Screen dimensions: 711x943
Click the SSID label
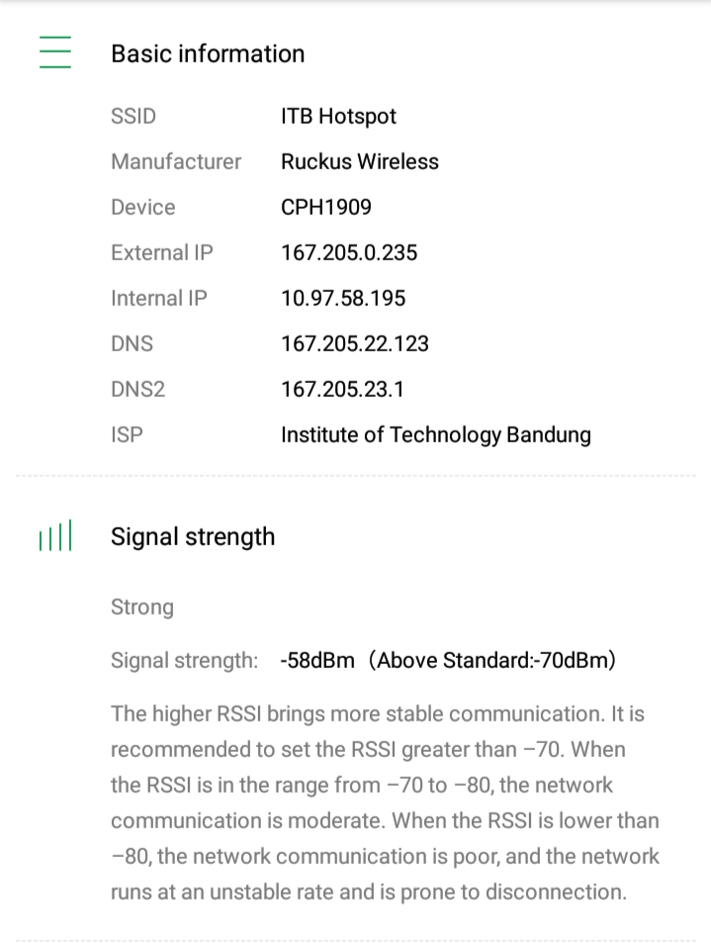(133, 116)
